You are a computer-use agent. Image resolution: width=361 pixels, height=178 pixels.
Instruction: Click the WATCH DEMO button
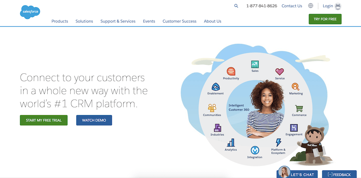(x=94, y=120)
